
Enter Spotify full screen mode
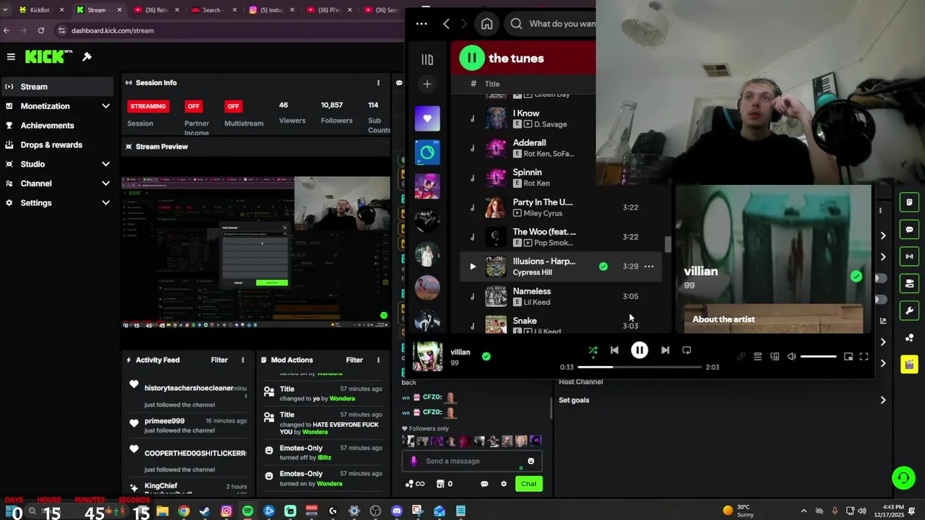(864, 357)
